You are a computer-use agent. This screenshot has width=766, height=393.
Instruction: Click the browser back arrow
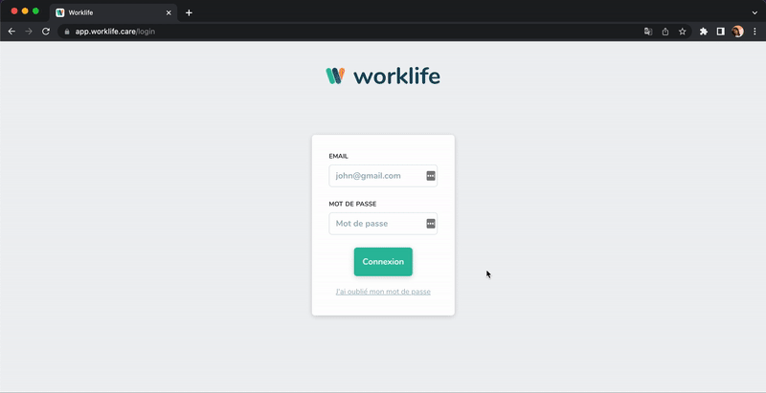tap(11, 32)
